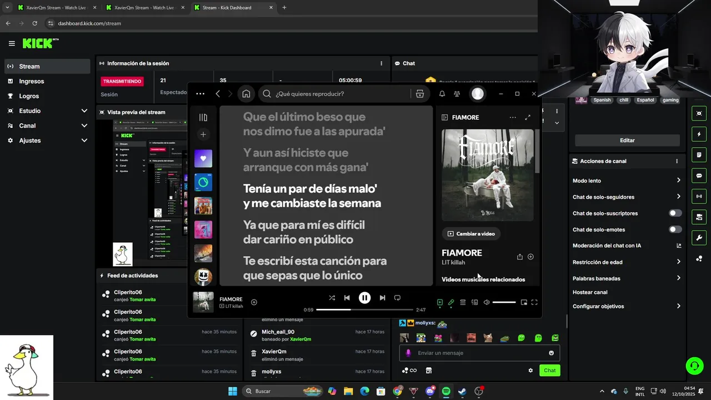Open the Spotify play queue
711x400 pixels.
tap(463, 302)
